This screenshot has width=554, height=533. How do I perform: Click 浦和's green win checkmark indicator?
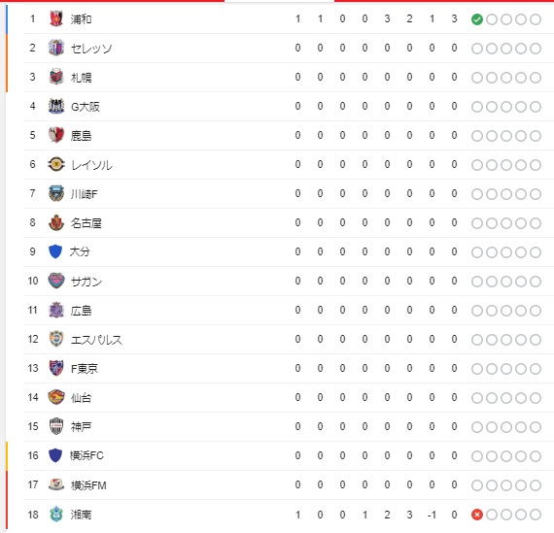click(477, 19)
